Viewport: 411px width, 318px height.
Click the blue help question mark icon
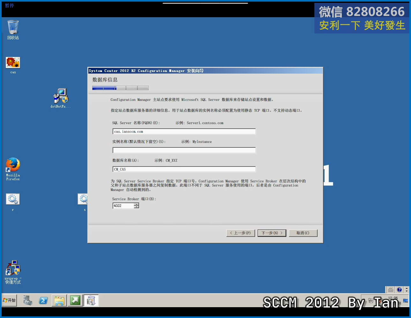[399, 290]
